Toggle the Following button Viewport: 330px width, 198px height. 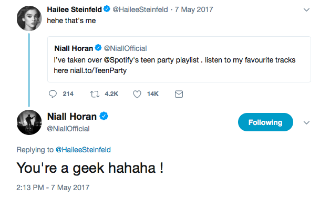tap(265, 122)
